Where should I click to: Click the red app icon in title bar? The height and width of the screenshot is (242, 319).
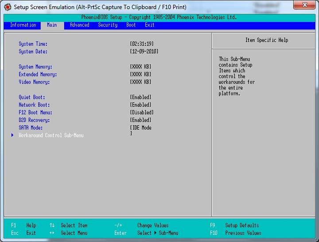[8, 7]
